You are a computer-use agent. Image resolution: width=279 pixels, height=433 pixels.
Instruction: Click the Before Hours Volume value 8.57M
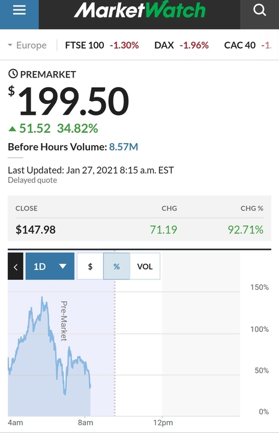(124, 147)
